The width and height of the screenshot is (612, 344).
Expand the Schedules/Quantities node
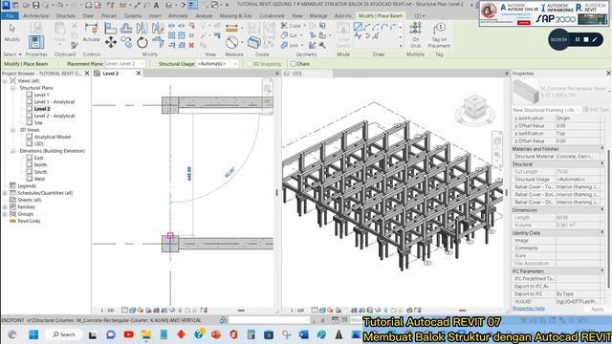[5, 193]
